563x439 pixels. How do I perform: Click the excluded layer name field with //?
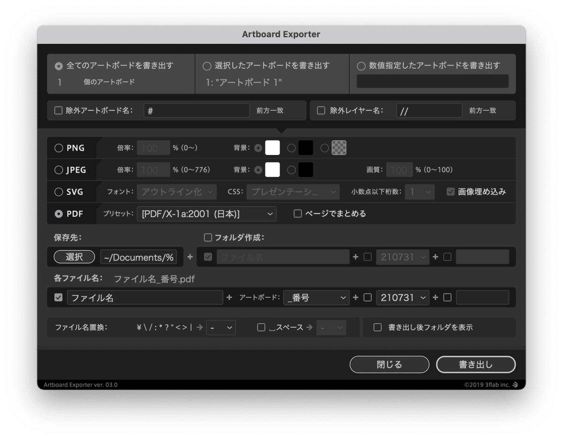coord(429,111)
